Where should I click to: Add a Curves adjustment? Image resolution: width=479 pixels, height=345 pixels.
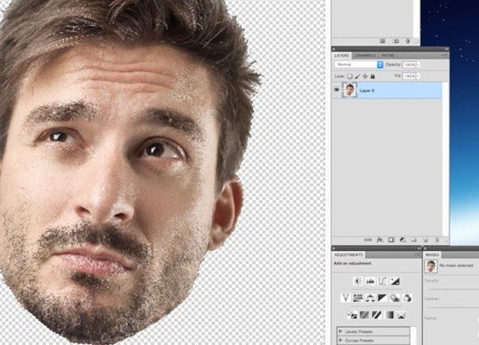click(x=382, y=281)
